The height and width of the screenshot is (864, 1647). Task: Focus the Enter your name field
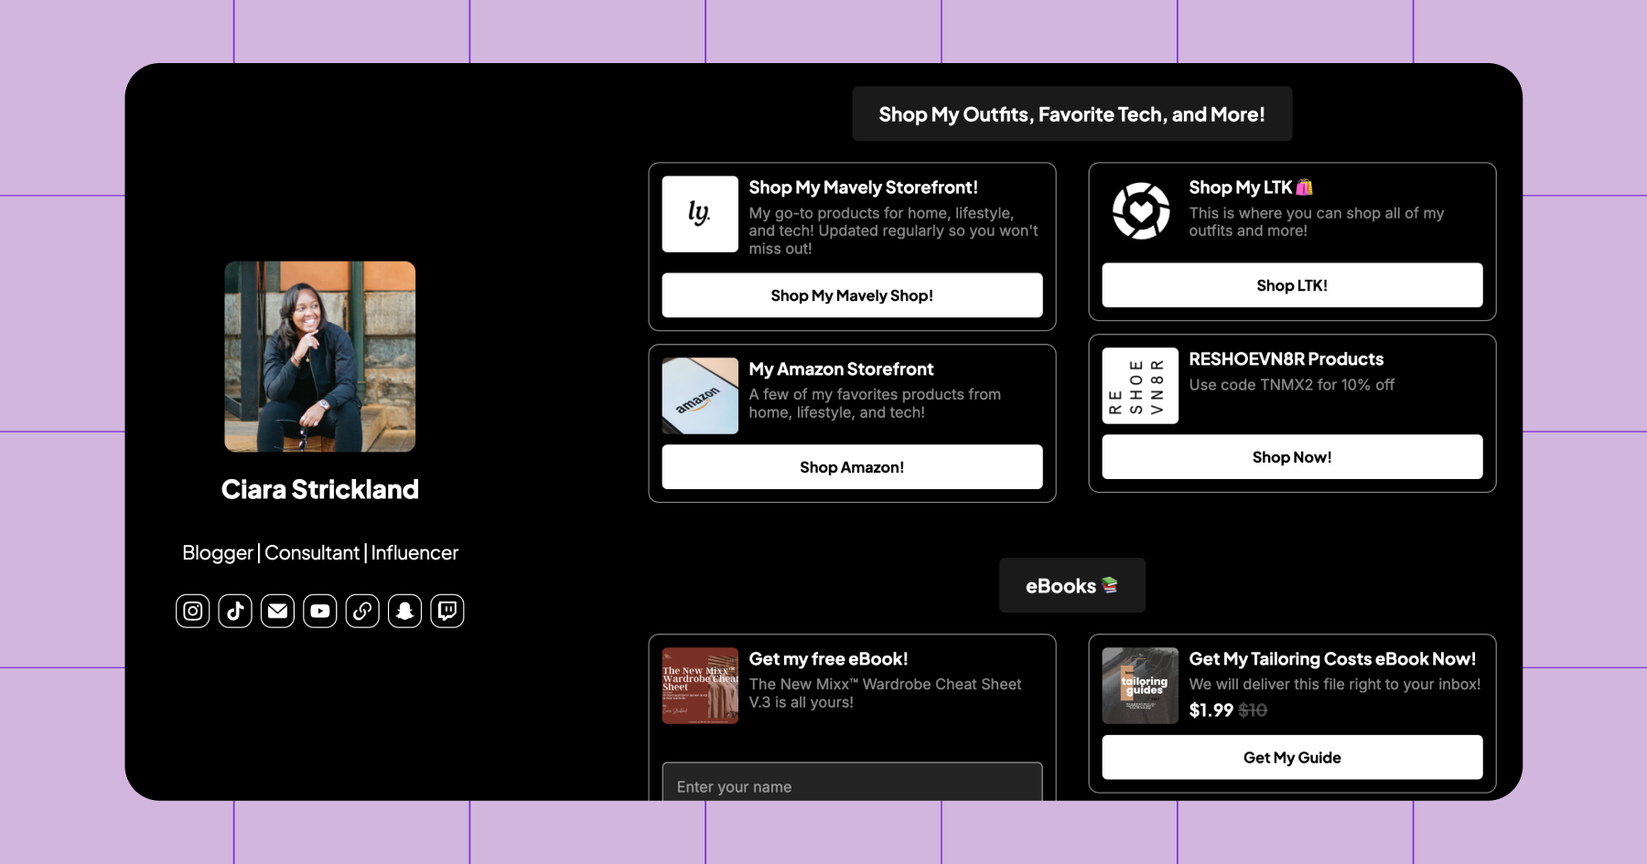852,783
